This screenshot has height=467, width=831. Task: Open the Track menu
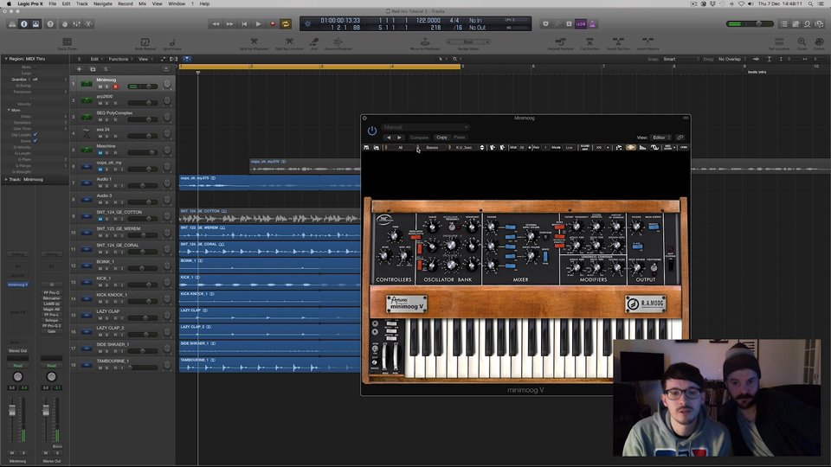point(82,3)
